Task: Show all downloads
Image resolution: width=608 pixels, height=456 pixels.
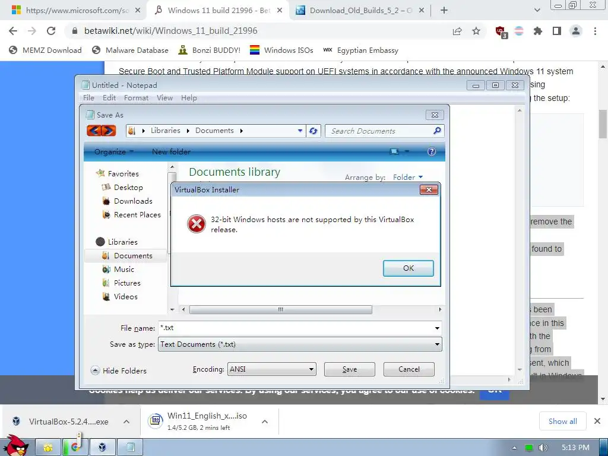Action: 562,422
